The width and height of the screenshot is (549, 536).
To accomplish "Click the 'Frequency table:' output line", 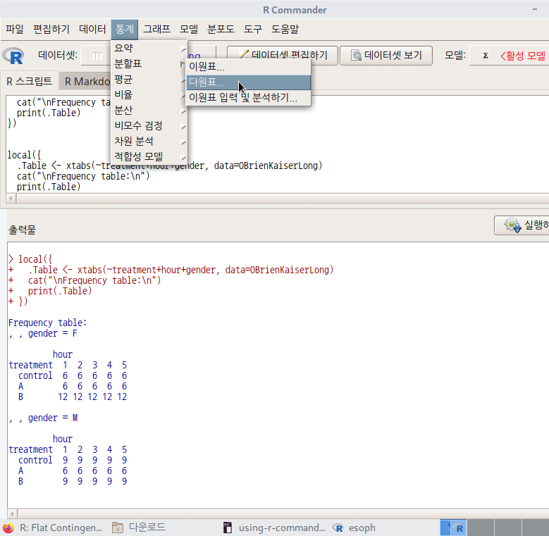I will pos(47,323).
